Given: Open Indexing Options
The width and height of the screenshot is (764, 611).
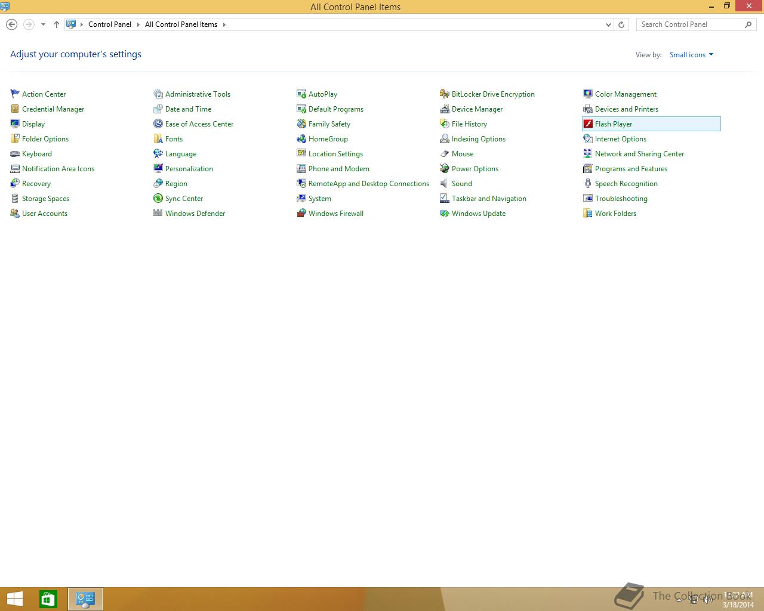Looking at the screenshot, I should [479, 138].
